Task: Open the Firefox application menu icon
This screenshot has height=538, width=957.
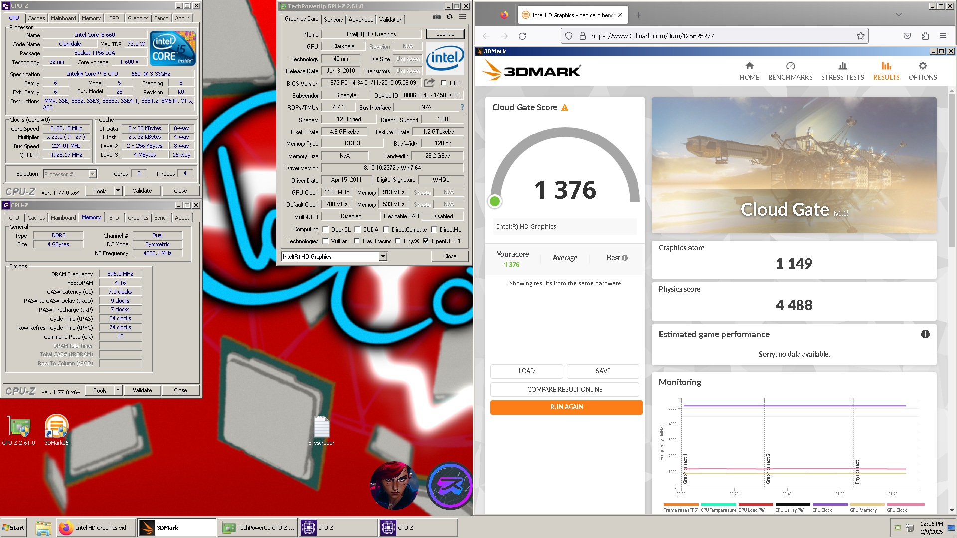Action: click(x=943, y=36)
